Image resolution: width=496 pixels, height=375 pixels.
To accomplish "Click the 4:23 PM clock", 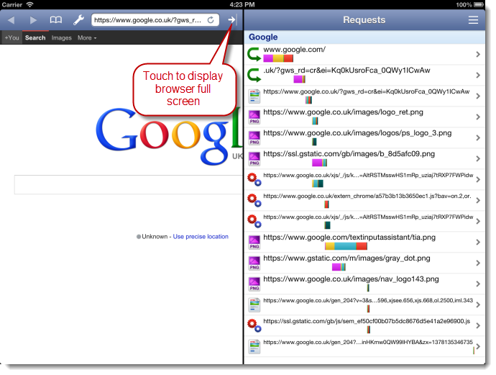I will point(242,4).
